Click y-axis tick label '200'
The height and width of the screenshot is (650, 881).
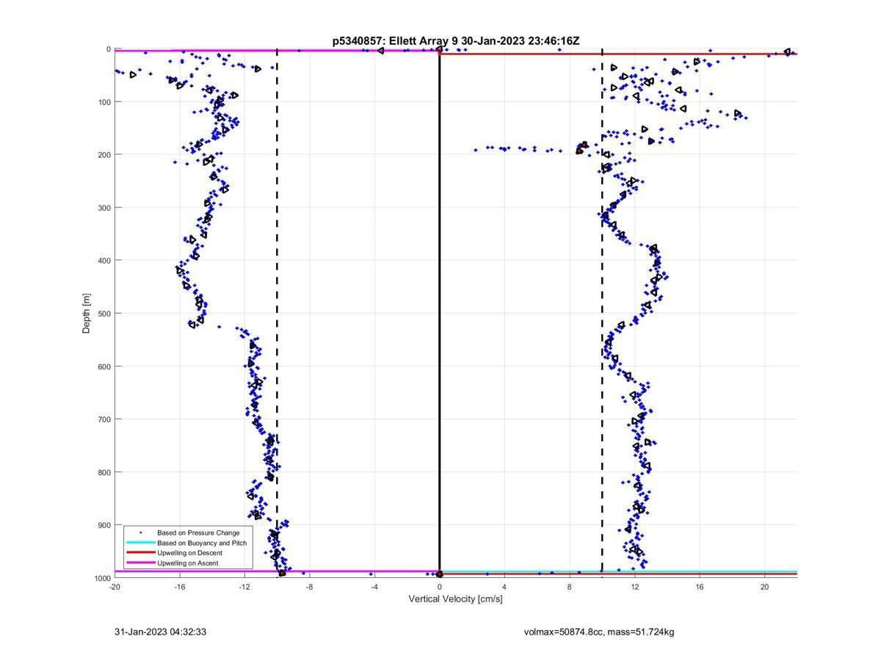104,155
